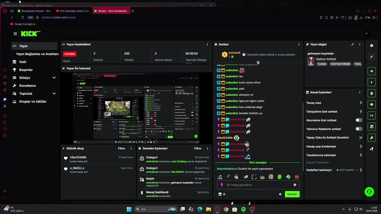Edit stream info with the pencil in Yayın bilgisi
Image resolution: width=381 pixels, height=214 pixels.
(x=353, y=44)
